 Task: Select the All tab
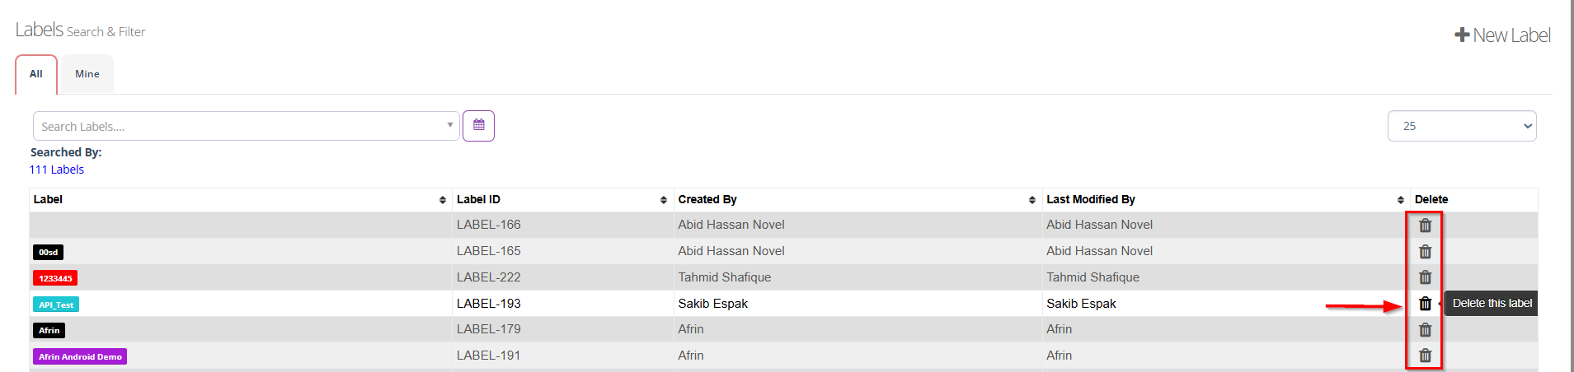tap(36, 74)
